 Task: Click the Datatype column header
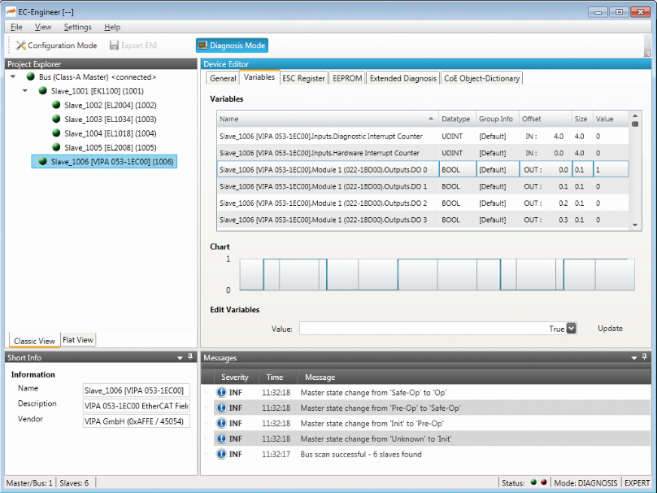pyautogui.click(x=456, y=119)
